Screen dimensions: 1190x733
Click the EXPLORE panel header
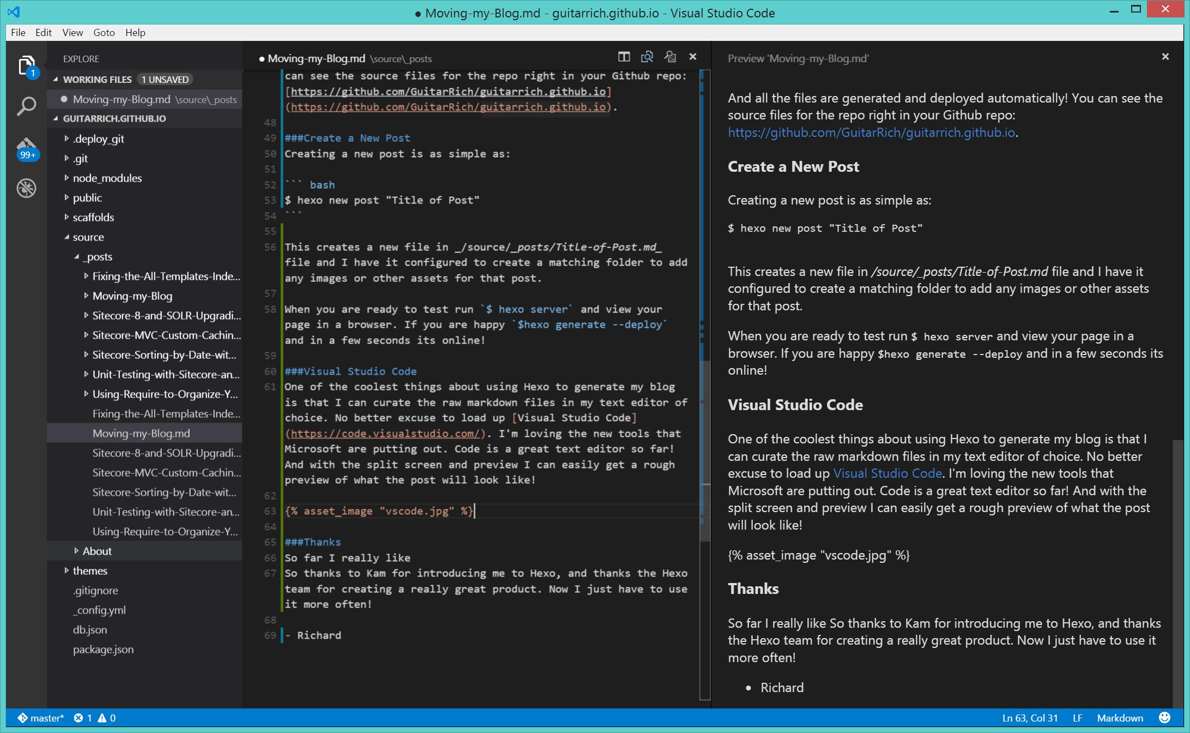pos(81,58)
